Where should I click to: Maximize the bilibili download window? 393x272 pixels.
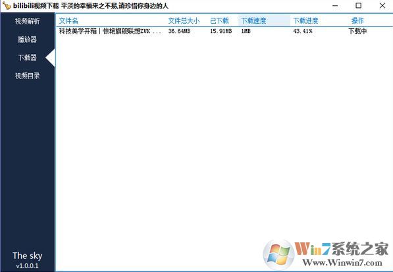(x=359, y=5)
